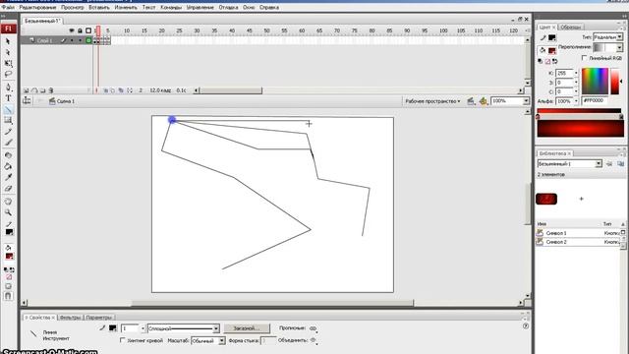
Task: Click the red brightness slider strip
Action: coord(615,81)
